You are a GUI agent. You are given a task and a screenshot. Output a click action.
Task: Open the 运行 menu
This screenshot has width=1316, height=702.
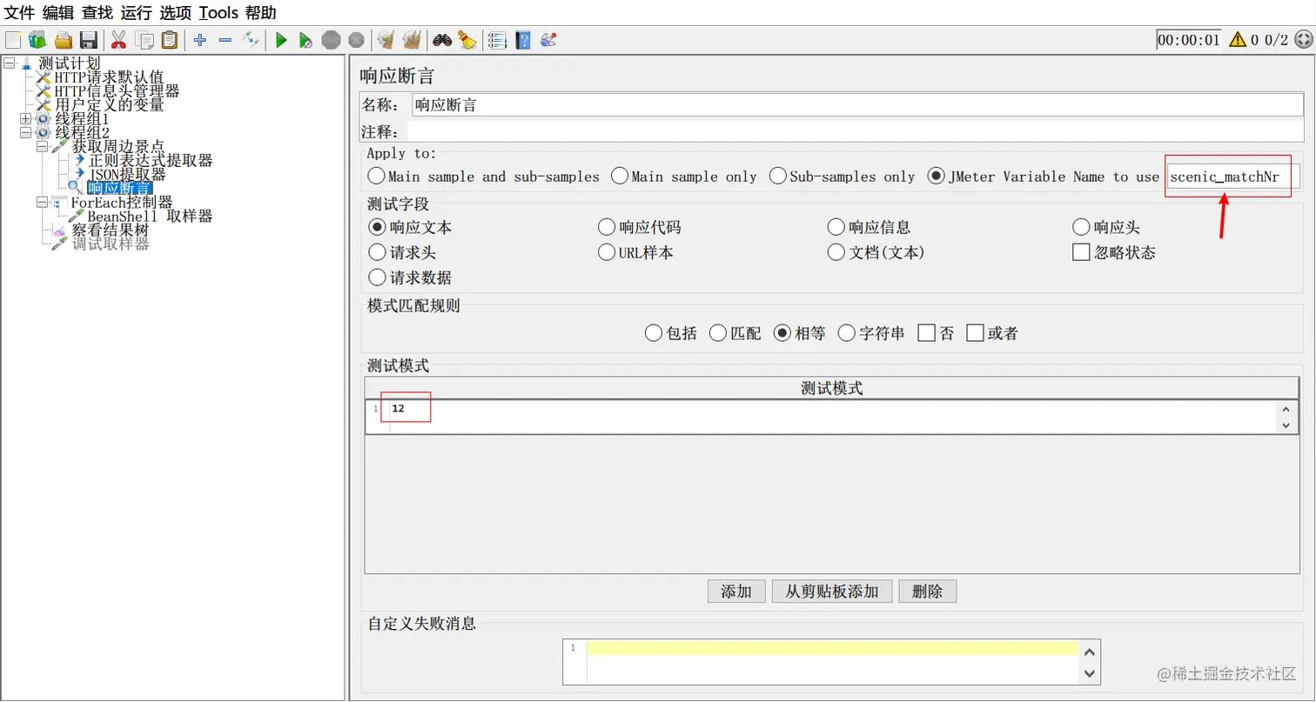[x=134, y=13]
